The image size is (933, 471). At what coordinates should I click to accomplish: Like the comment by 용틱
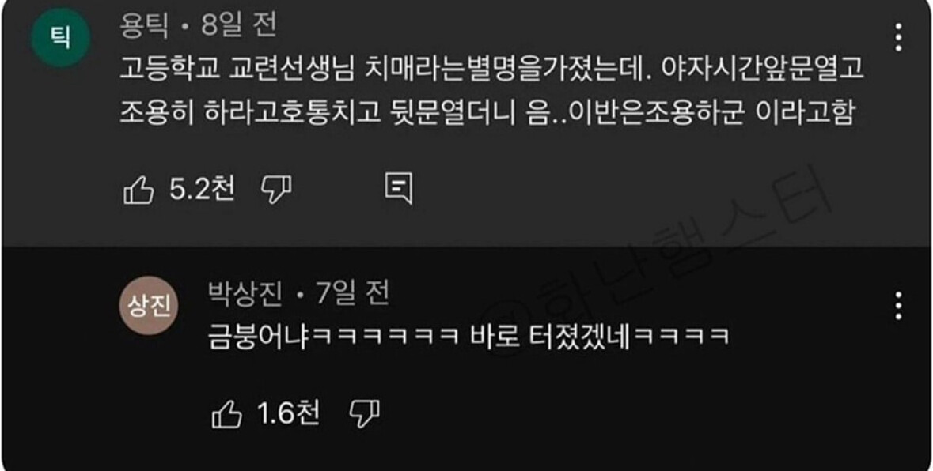[x=138, y=191]
